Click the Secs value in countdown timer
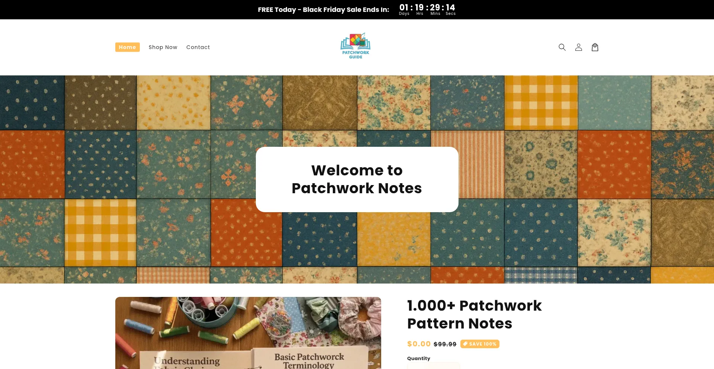The image size is (714, 369). (x=450, y=7)
